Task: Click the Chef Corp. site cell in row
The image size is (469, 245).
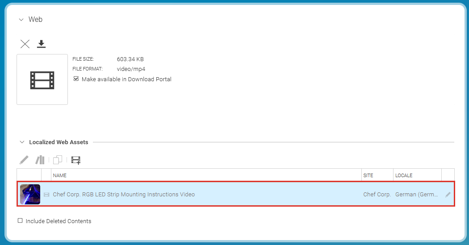Action: (377, 195)
